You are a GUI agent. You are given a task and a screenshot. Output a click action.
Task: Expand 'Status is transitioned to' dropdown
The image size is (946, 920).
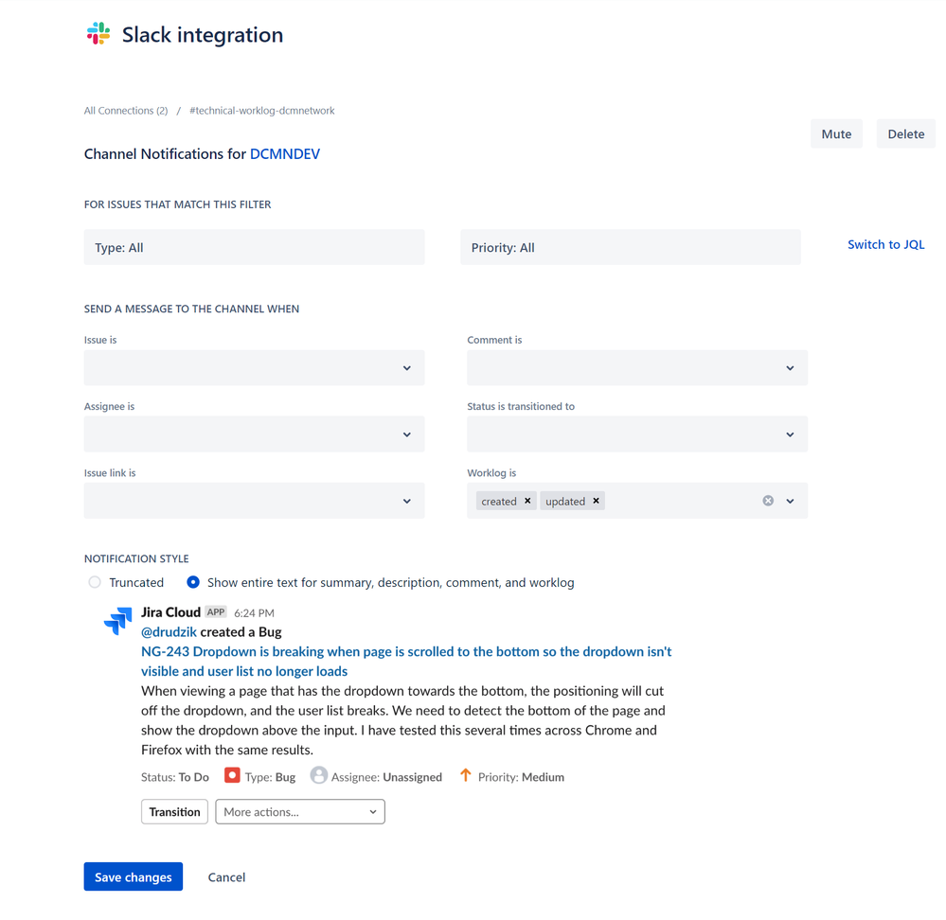[637, 434]
